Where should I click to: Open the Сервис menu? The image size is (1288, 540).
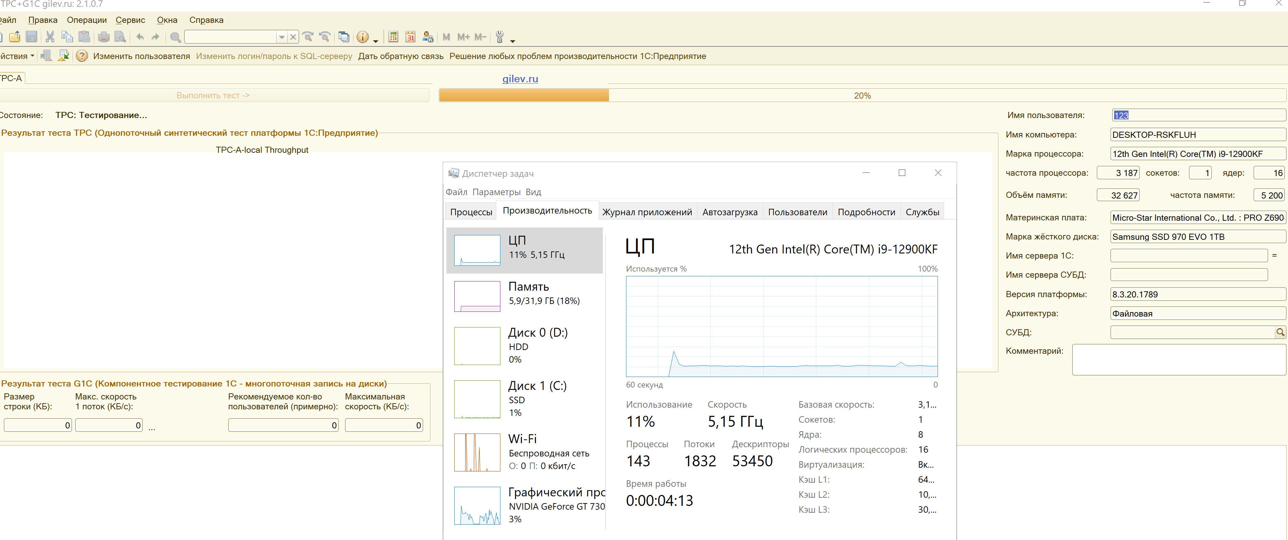pos(130,20)
